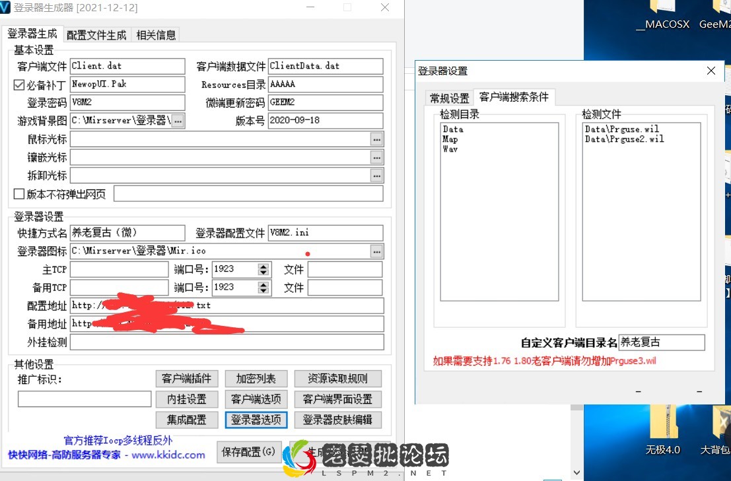Close the 登录器设置 dialog
The height and width of the screenshot is (481, 731).
(711, 71)
